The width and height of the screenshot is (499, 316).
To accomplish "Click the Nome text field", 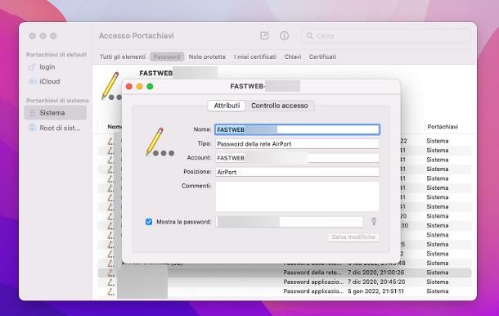I will tap(297, 129).
